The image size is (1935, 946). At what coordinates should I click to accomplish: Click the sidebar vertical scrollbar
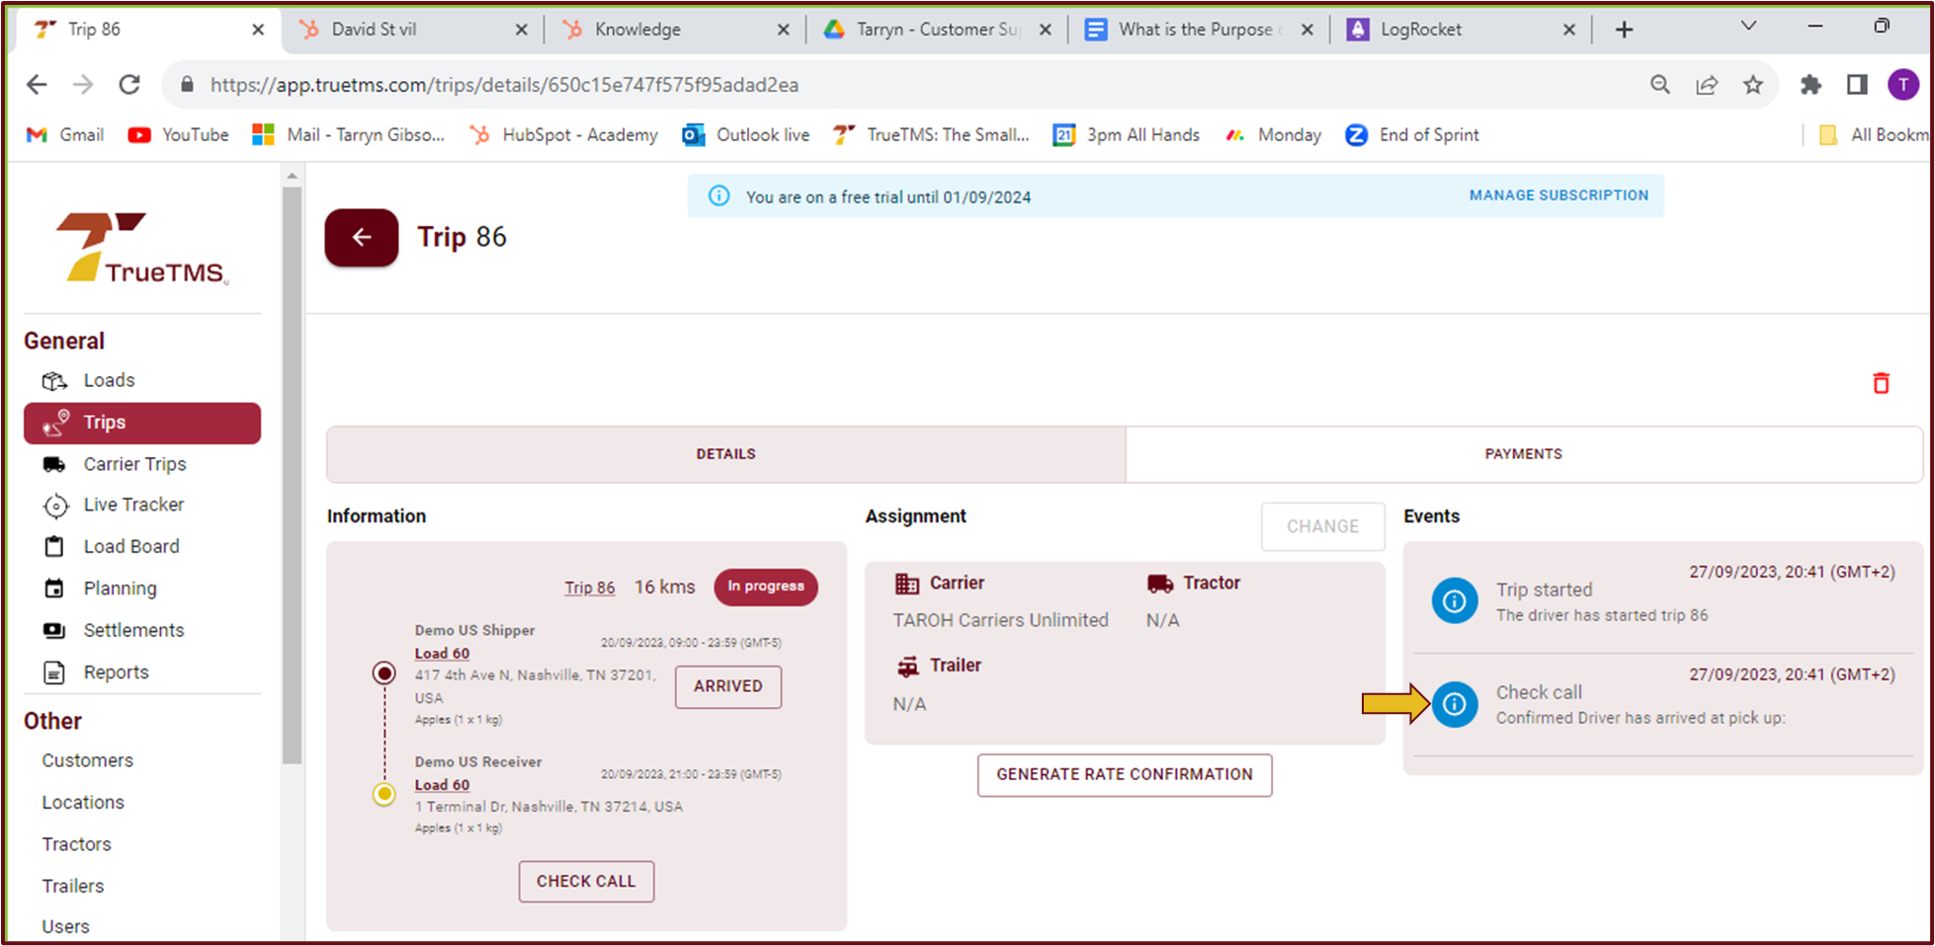tap(292, 474)
